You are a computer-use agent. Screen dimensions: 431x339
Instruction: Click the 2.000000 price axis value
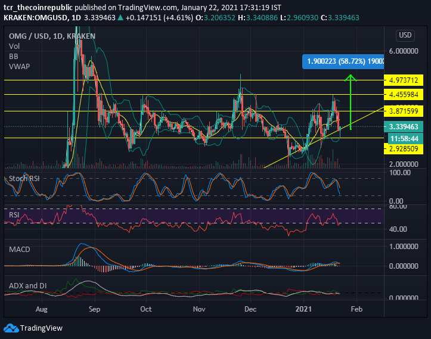404,164
